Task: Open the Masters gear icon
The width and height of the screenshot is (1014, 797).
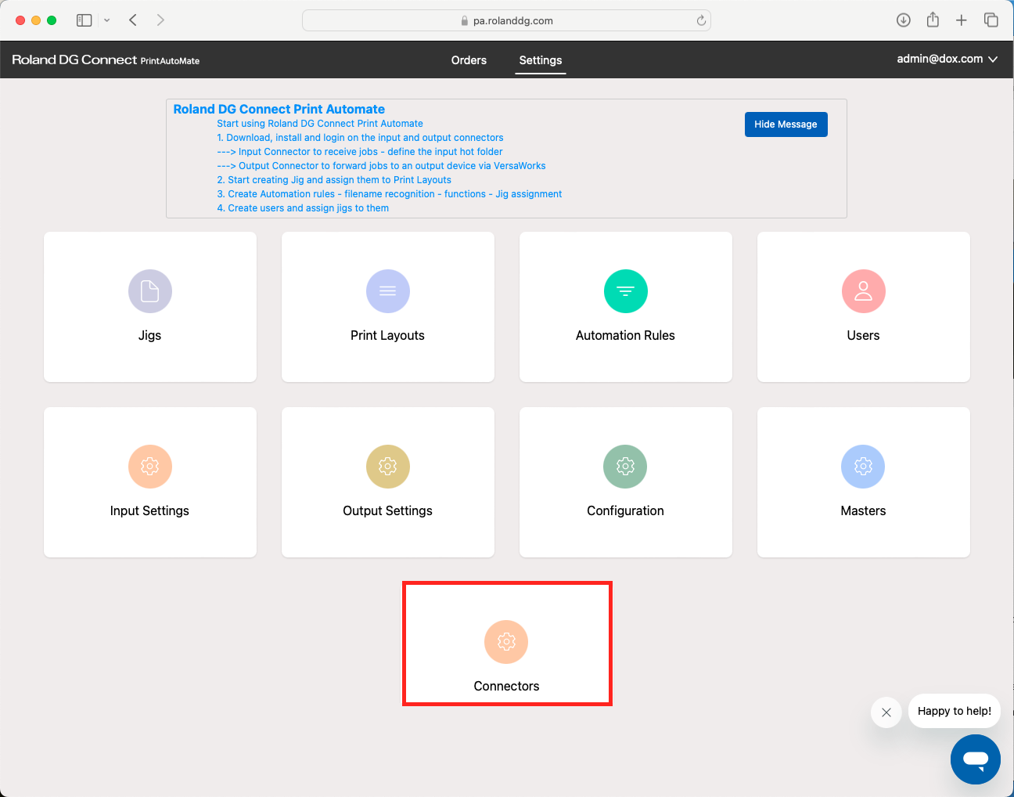Action: point(863,467)
